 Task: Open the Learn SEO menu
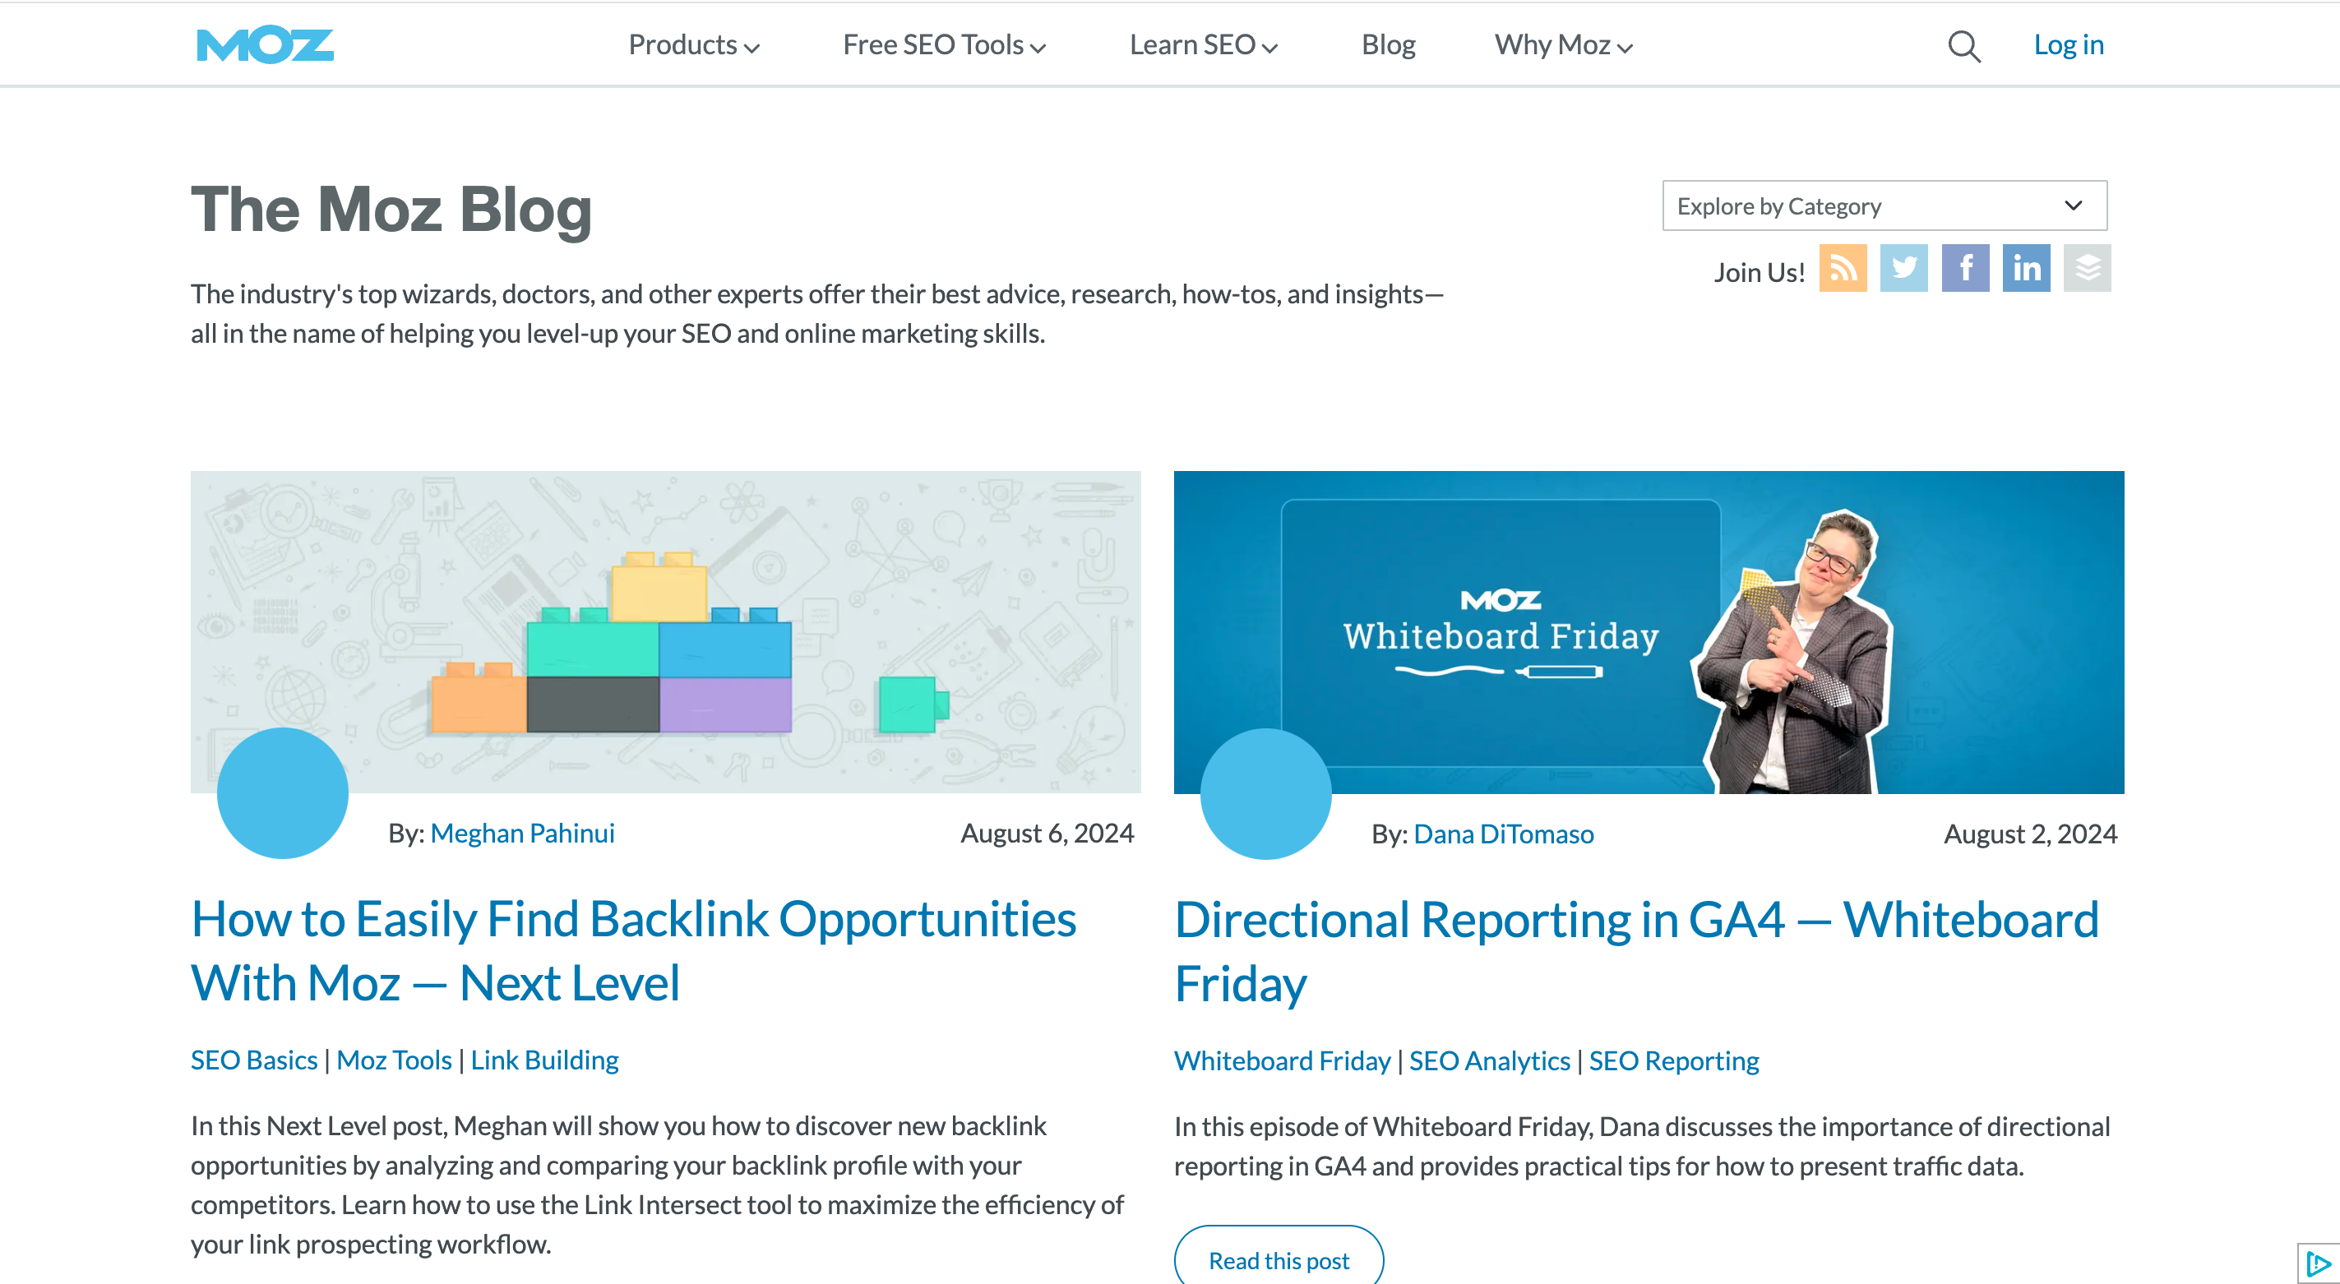pos(1203,43)
